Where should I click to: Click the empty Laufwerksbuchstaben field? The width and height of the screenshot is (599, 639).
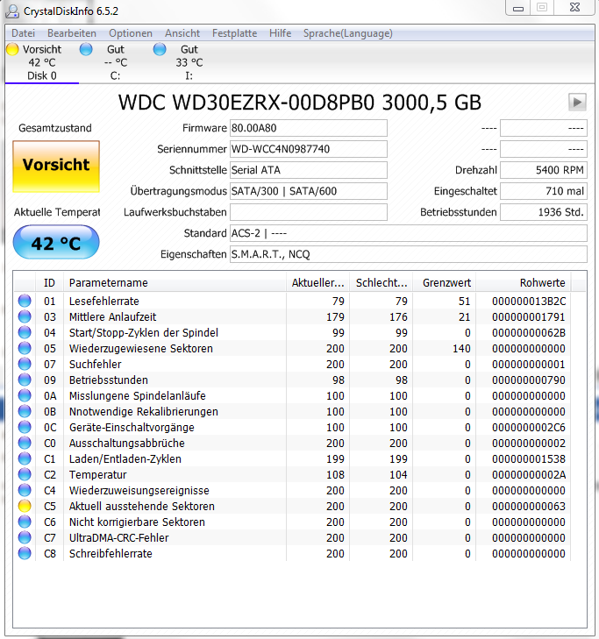tap(308, 212)
